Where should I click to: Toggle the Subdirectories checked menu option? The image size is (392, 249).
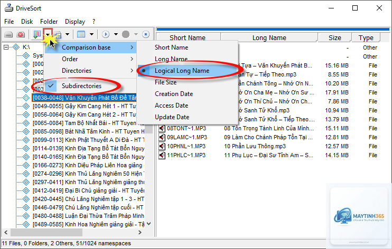coord(90,86)
